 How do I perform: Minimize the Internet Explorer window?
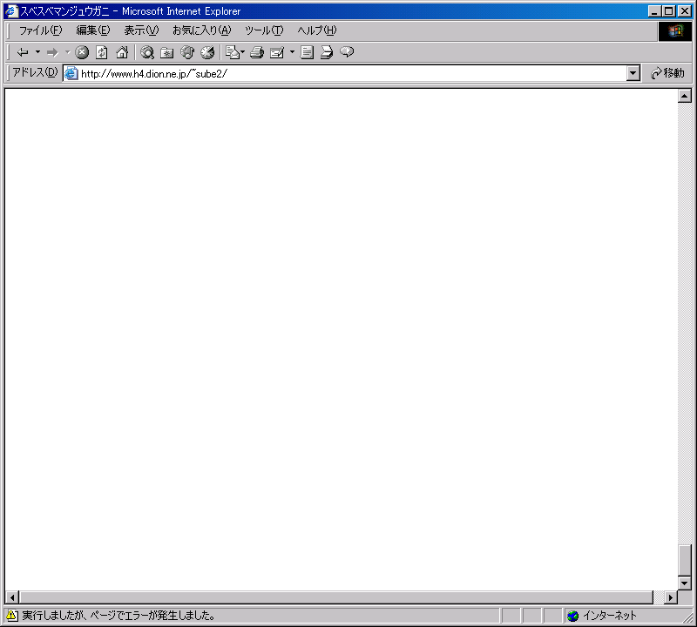654,11
